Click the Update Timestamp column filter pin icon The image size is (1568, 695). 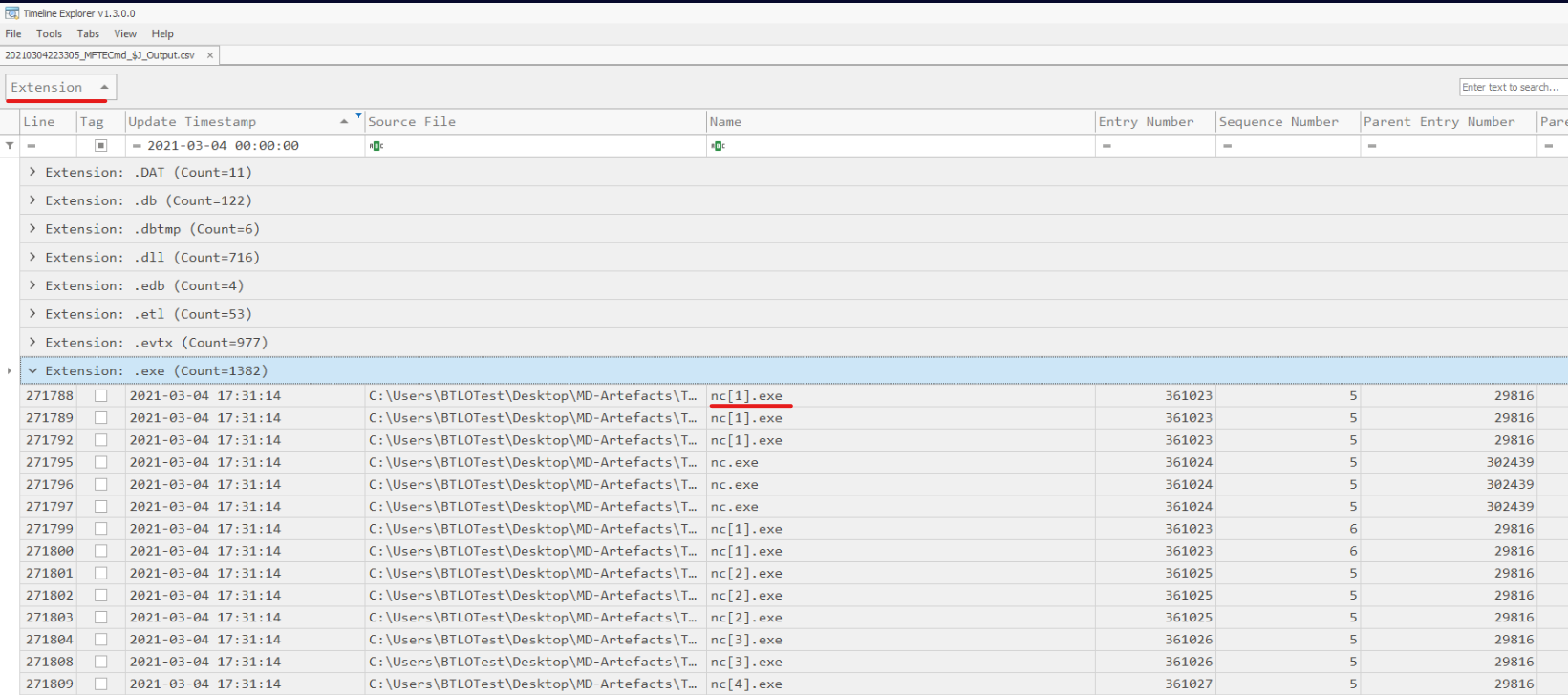(358, 116)
